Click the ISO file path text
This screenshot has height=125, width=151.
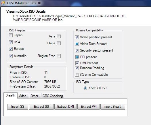(x=69, y=18)
